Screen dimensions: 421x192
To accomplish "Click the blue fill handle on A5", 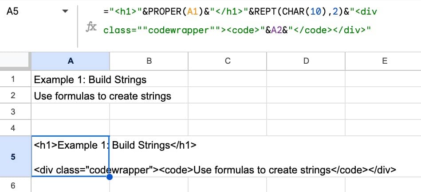I will [110, 177].
